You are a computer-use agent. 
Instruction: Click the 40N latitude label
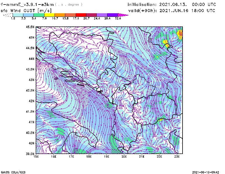(x=31, y=143)
